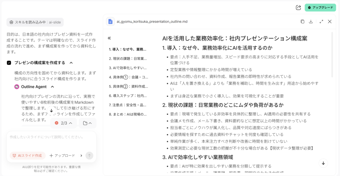Click the plus icon beside アップロード
The image size is (340, 176).
[x=51, y=155]
